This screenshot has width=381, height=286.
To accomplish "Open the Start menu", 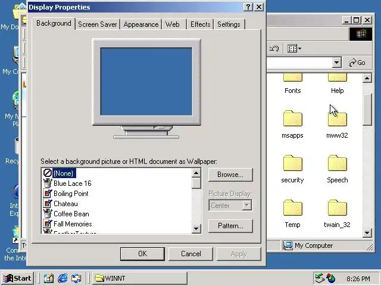I will (17, 278).
